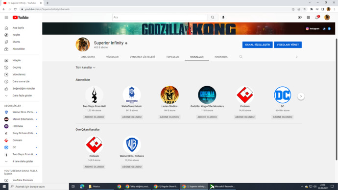Screen dimensions: 338x190
Task: Click the search magnifier button
Action: 213,18
